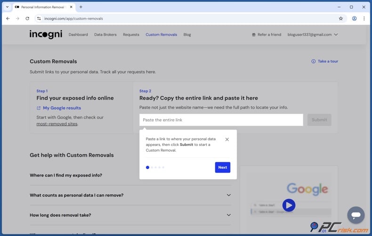Bookmark this page with star icon
The height and width of the screenshot is (236, 372).
[x=341, y=19]
